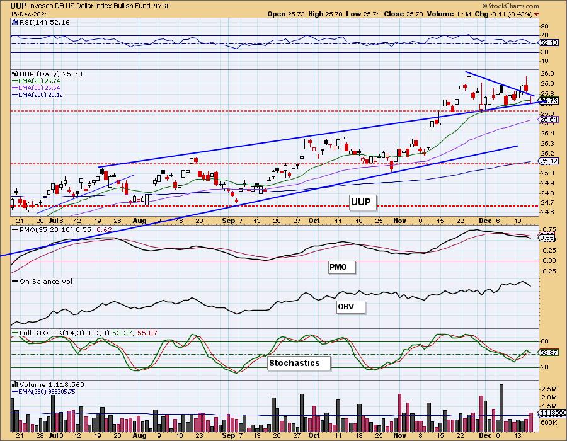Click the OBV annotation box
Viewport: 567px width, 441px height.
(x=351, y=307)
